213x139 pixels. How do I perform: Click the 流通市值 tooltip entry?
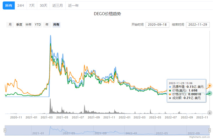point(186,87)
